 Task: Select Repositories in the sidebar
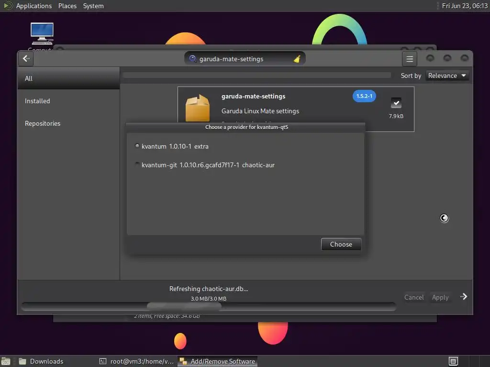pos(69,123)
